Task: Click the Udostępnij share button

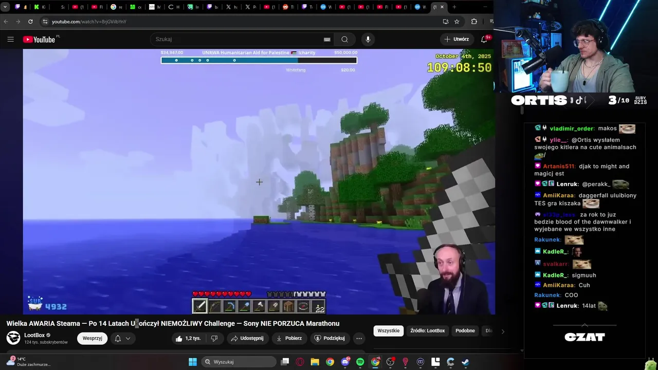Action: pos(247,338)
